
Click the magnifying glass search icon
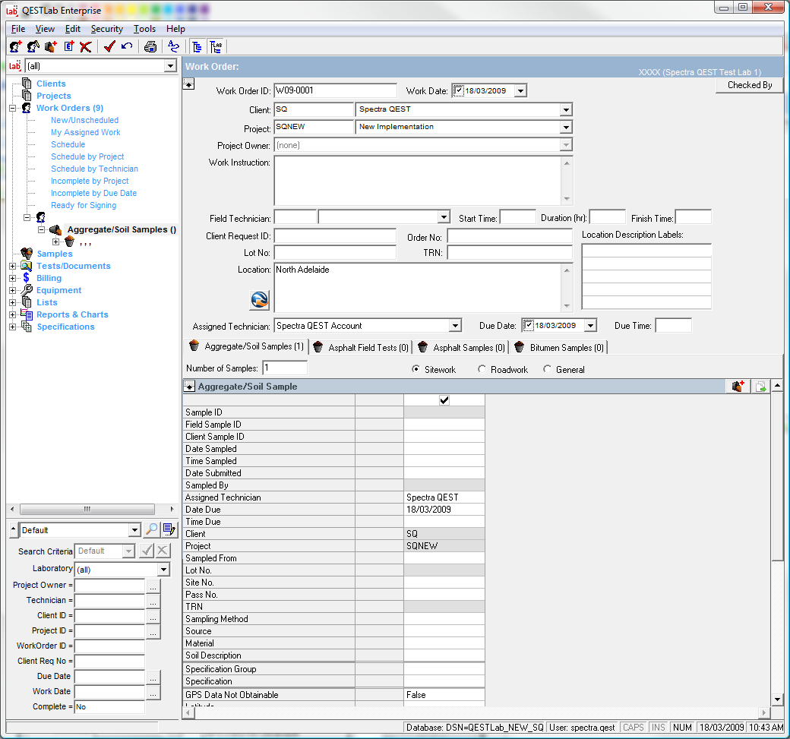(x=152, y=530)
